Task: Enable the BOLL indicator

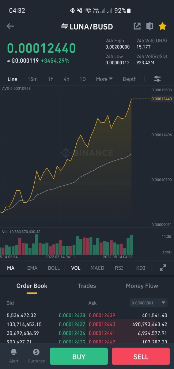Action: coord(54,268)
